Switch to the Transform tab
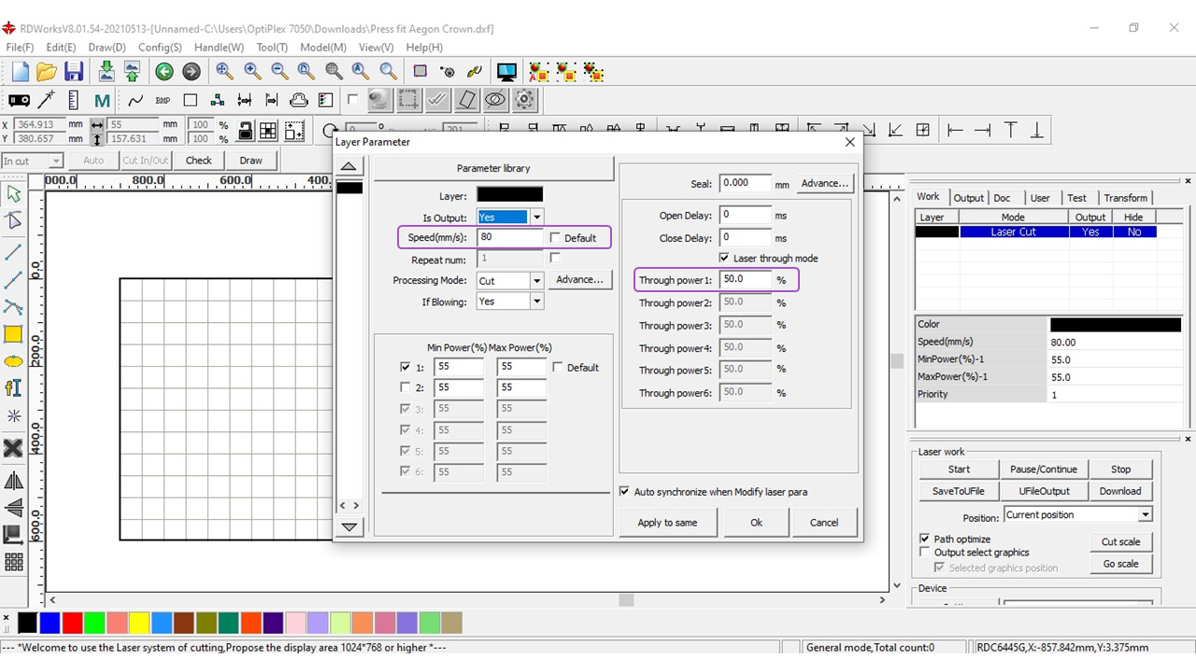Viewport: 1196px width, 672px height. pos(1125,198)
